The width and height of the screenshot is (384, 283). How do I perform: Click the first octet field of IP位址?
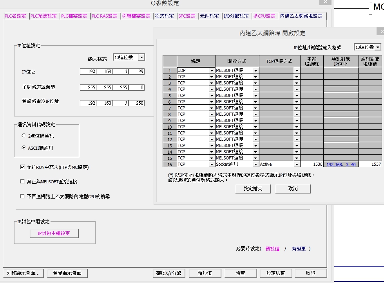pos(88,72)
